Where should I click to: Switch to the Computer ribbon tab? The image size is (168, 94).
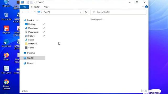pyautogui.click(x=35, y=7)
